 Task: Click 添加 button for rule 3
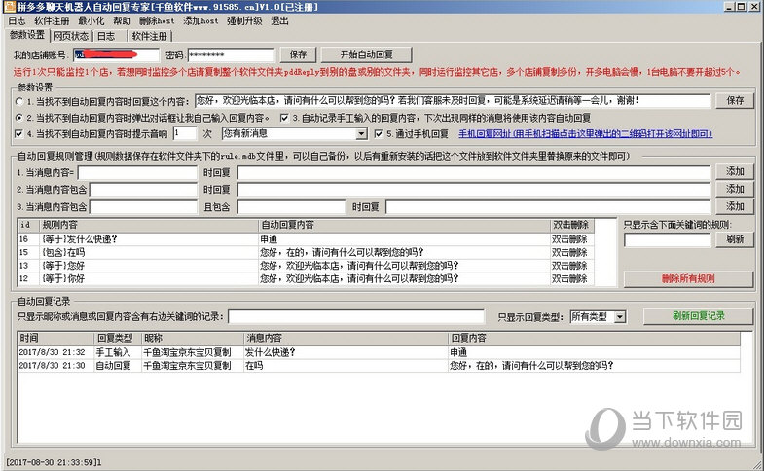click(735, 206)
